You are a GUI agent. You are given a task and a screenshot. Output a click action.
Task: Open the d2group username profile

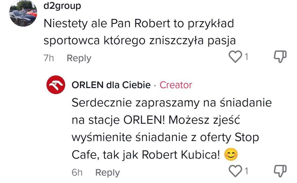click(62, 6)
